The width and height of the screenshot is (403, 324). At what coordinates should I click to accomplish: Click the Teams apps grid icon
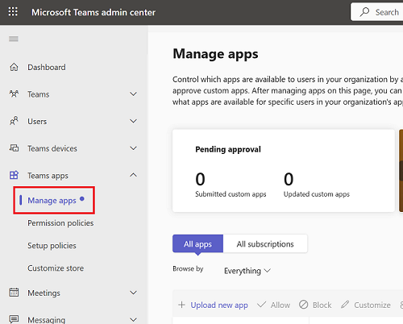(x=14, y=175)
